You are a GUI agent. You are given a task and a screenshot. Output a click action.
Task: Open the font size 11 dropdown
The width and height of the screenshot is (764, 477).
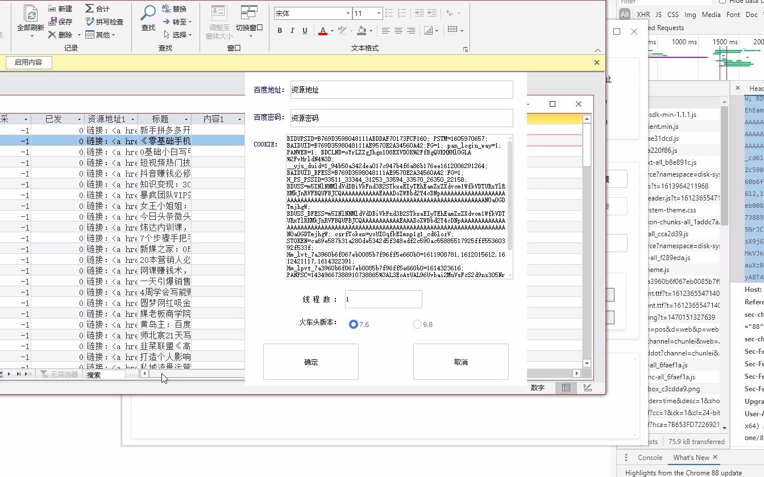point(379,13)
